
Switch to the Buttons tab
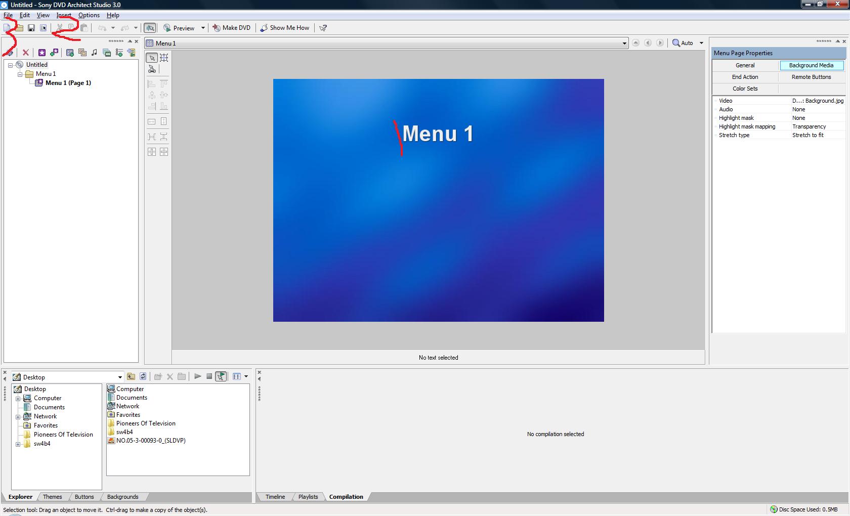(x=84, y=497)
